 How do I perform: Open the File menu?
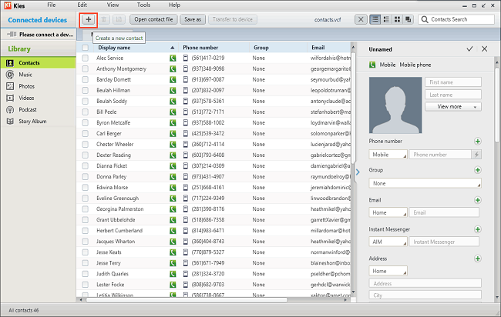pos(51,5)
